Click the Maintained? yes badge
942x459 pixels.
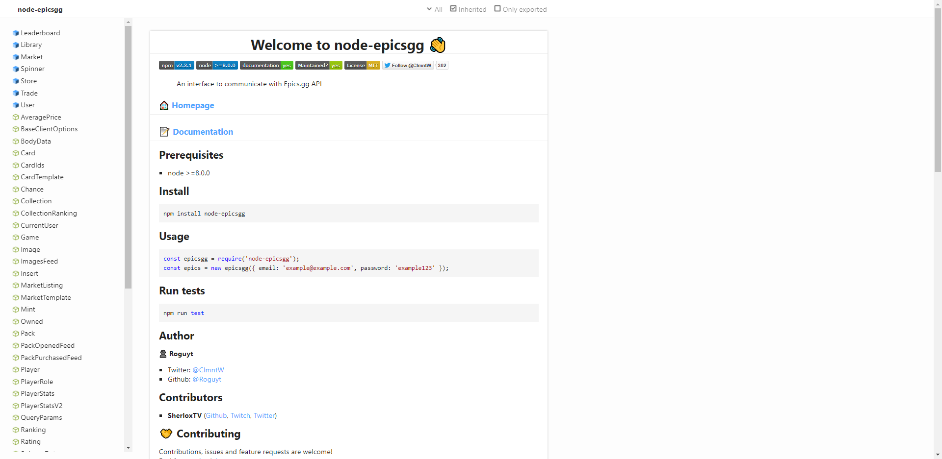[x=319, y=65]
